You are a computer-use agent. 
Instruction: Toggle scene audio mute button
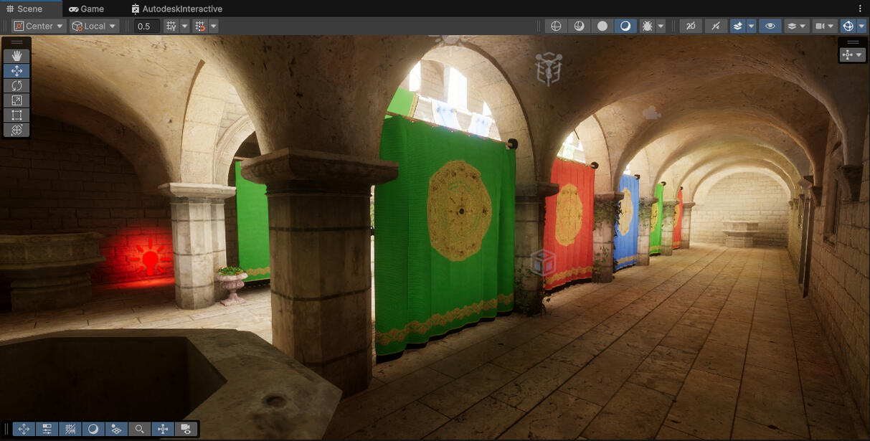(x=715, y=26)
